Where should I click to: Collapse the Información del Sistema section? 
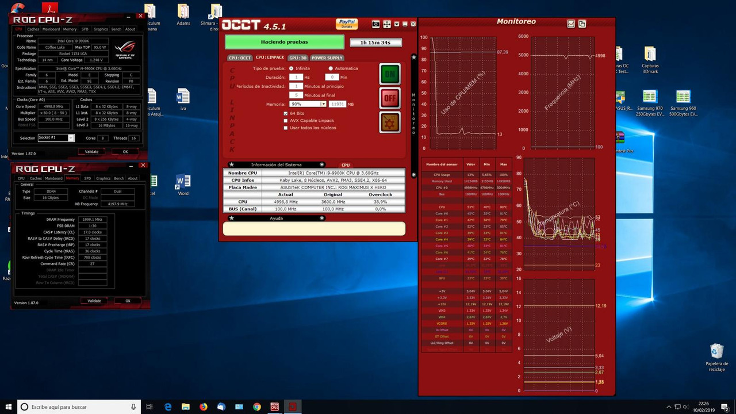pos(322,164)
